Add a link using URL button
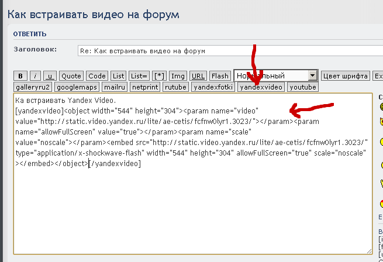 (x=198, y=76)
